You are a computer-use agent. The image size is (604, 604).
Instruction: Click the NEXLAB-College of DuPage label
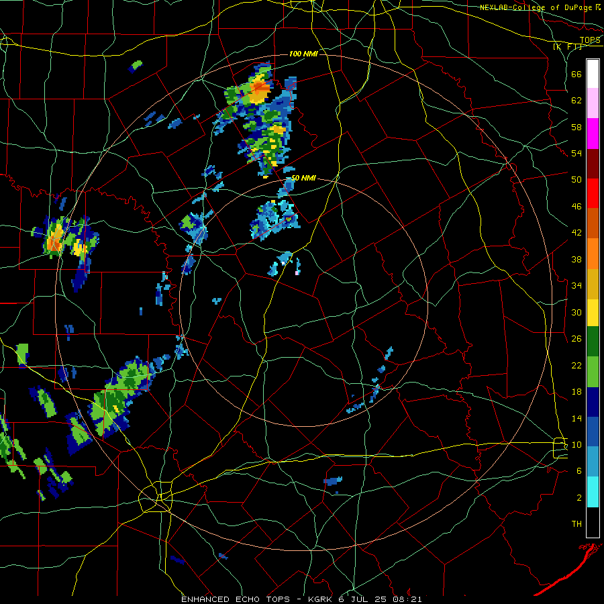coord(536,7)
